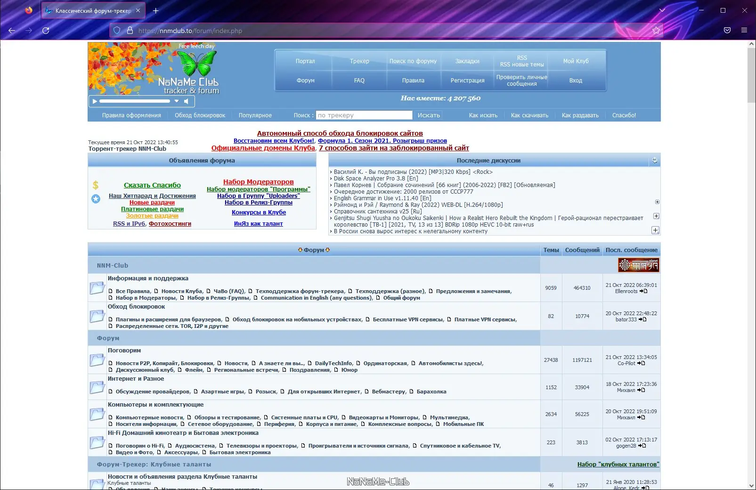The image size is (756, 490).
Task: Open 'Автономный способ обхода блокировок сайтов'
Action: coord(340,133)
